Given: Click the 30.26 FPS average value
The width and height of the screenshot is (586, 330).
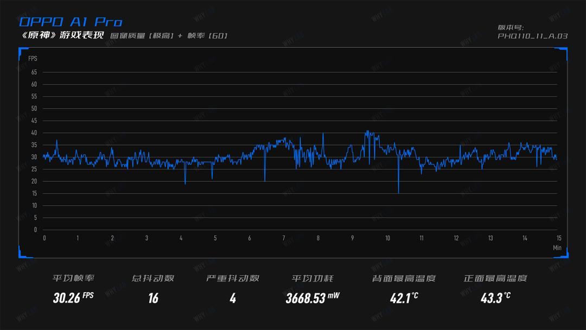Looking at the screenshot, I should click(73, 297).
